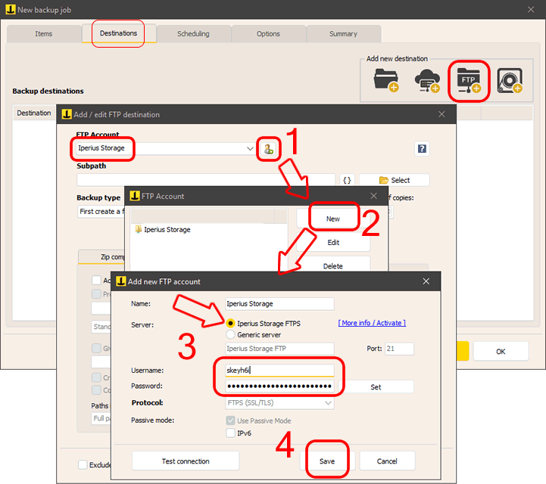The height and width of the screenshot is (484, 546).
Task: Click the Test connection button
Action: 186,461
